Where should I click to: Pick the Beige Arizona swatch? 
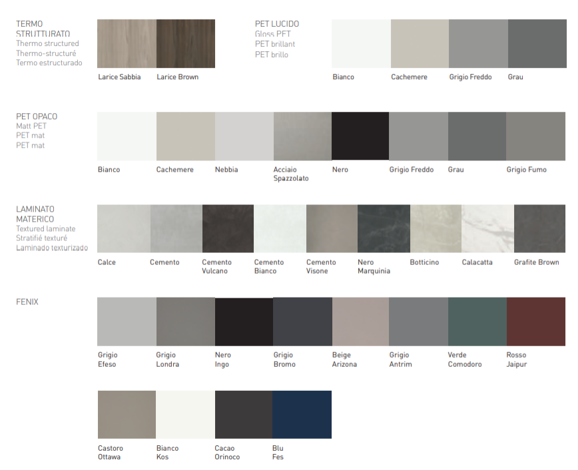(x=360, y=322)
